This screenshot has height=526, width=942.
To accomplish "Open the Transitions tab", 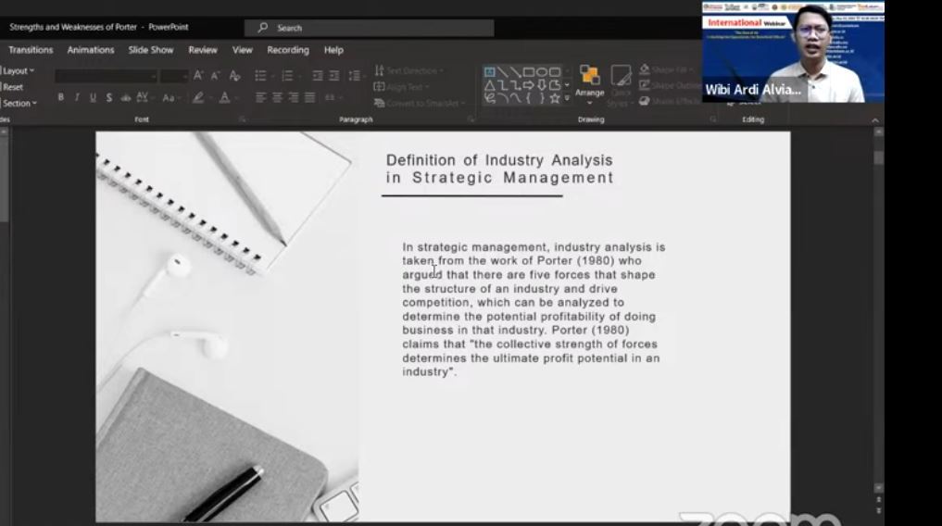I will (31, 50).
